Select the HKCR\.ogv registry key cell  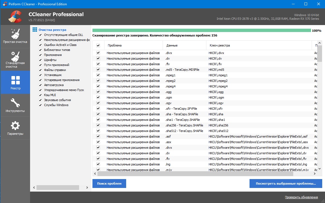point(216,103)
